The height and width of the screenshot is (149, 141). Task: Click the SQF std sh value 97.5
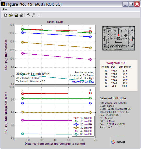(x=125, y=71)
